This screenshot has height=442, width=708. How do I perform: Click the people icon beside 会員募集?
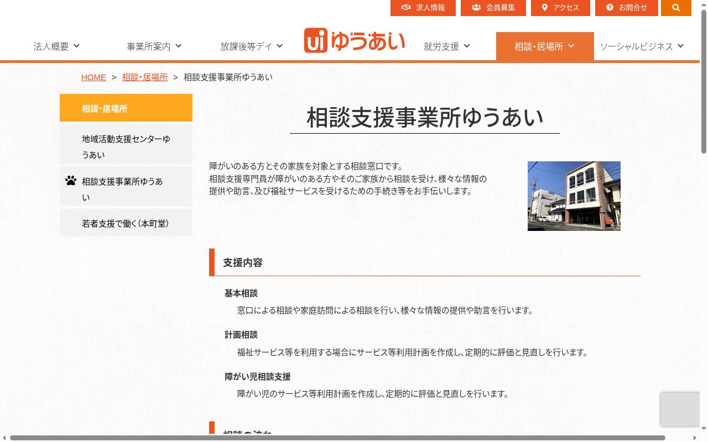tap(476, 8)
